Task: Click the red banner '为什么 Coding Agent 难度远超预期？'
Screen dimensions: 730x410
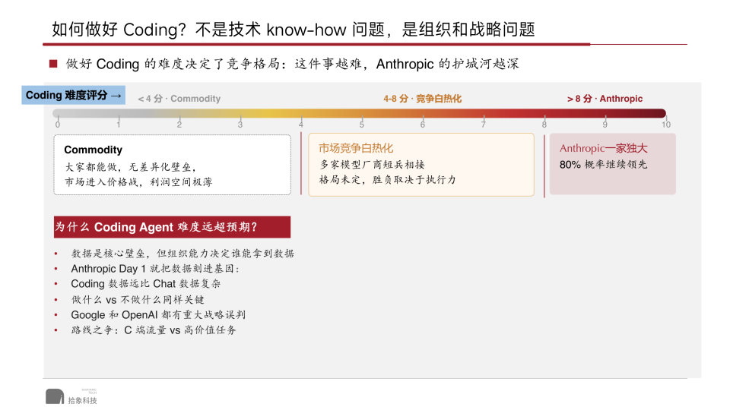Action: (x=172, y=227)
